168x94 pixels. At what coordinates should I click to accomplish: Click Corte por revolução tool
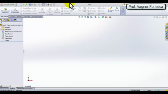57,11
